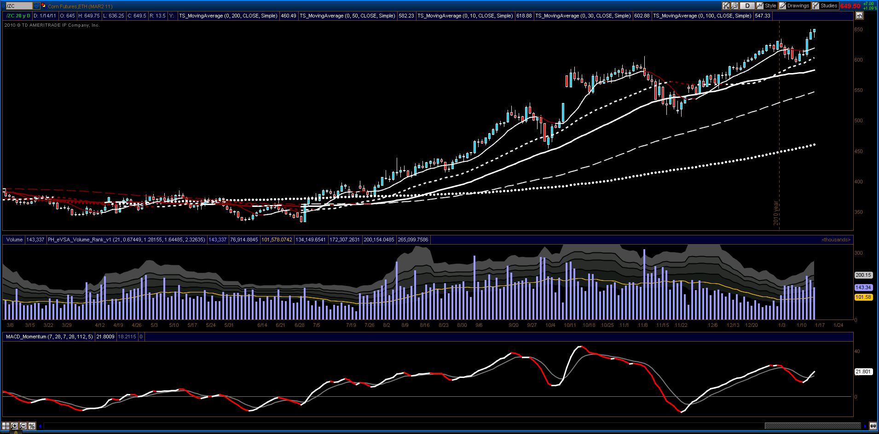Click the scroll-to-end icon at bottom right
This screenshot has height=434, width=879.
click(x=873, y=426)
